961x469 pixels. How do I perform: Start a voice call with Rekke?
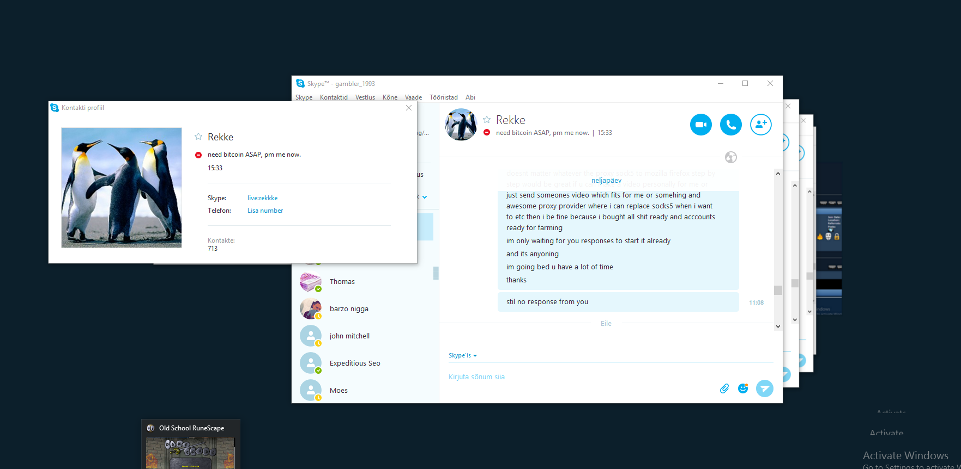(731, 125)
